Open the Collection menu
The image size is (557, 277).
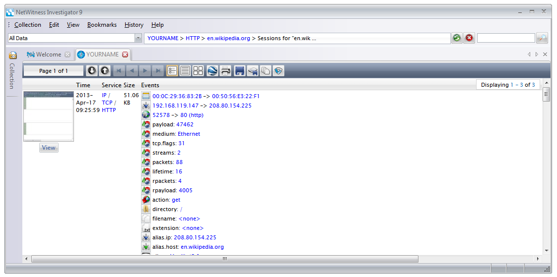28,25
